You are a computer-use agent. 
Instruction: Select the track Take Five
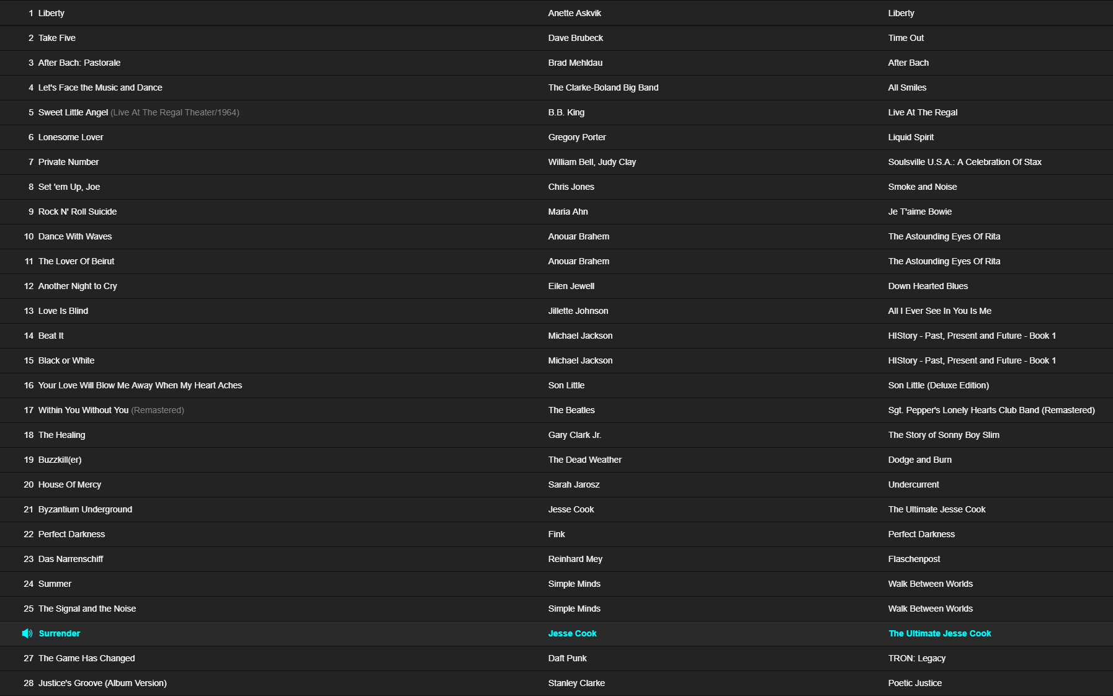57,38
